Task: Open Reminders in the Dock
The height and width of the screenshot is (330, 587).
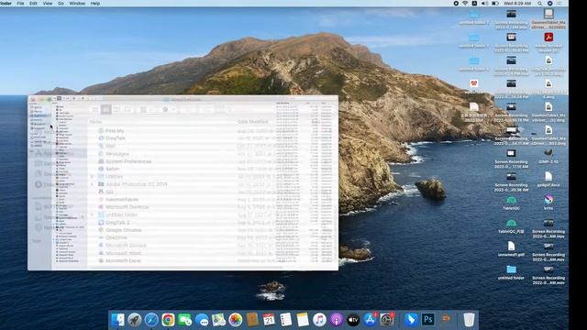Action: (x=285, y=320)
